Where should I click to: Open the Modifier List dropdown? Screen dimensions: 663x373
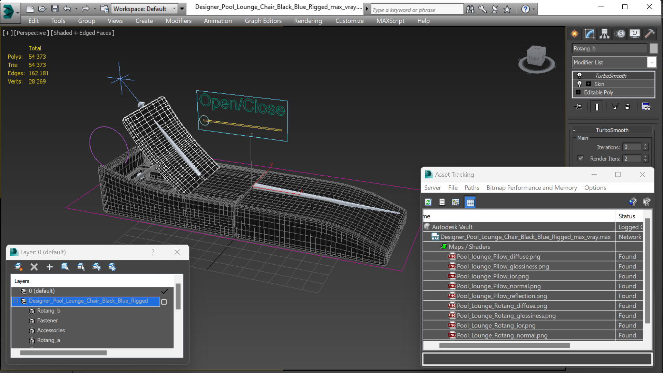click(651, 62)
